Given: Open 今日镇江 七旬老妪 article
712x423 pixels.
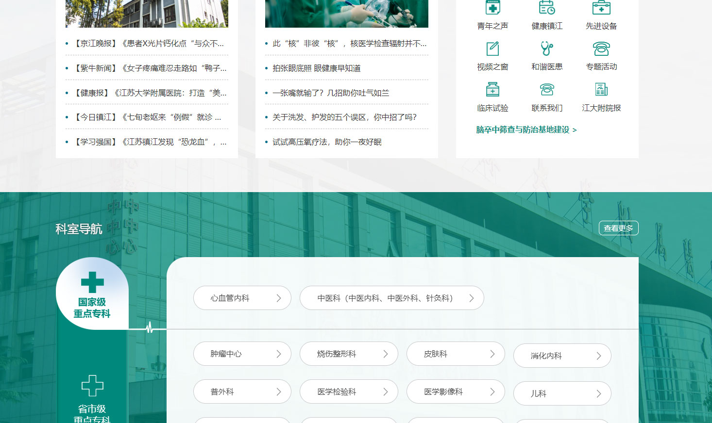Looking at the screenshot, I should pos(147,117).
